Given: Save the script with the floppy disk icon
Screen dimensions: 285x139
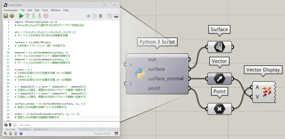Looking at the screenshot, I should point(6,16).
